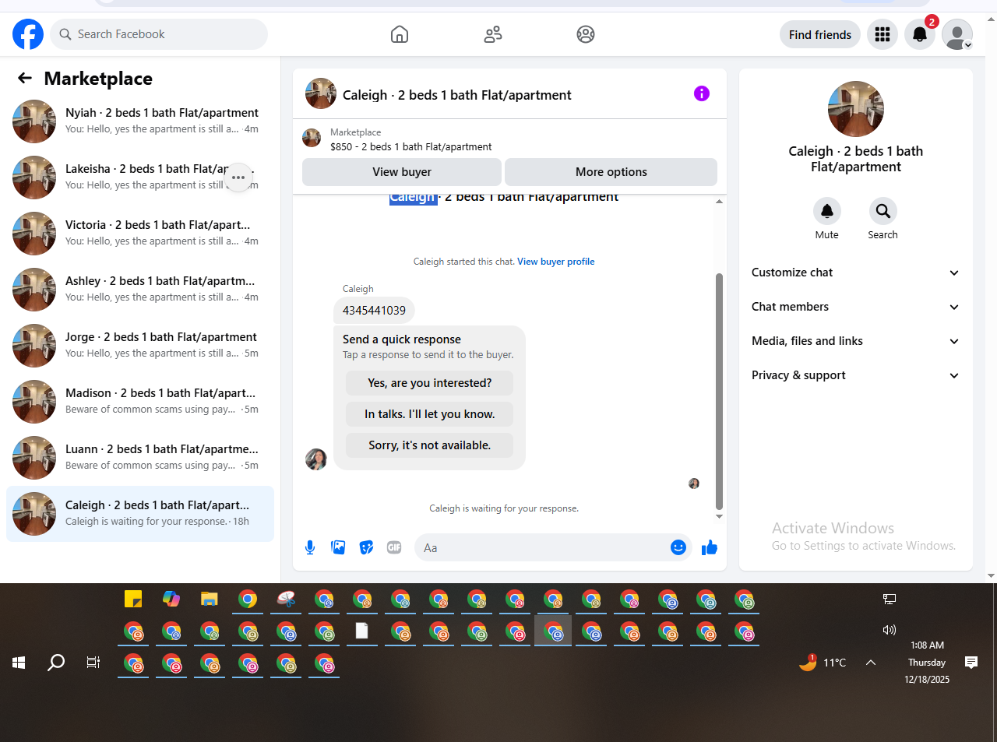Click the volume speaker tray icon
This screenshot has height=742, width=997.
click(890, 630)
